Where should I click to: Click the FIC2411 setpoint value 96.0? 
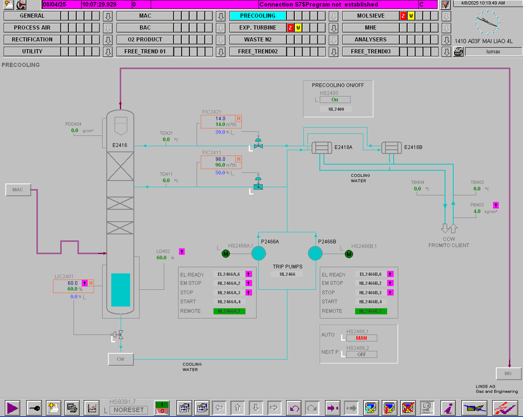(x=220, y=159)
